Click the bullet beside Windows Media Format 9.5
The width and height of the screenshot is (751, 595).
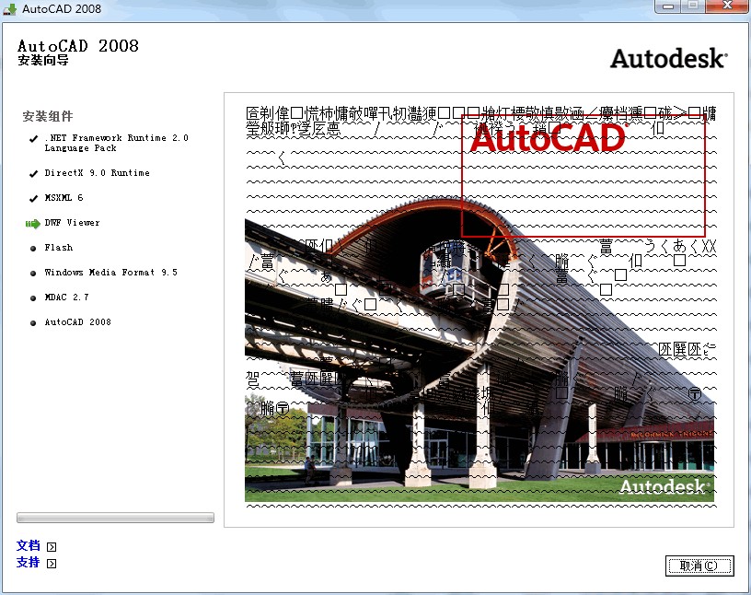(x=33, y=274)
